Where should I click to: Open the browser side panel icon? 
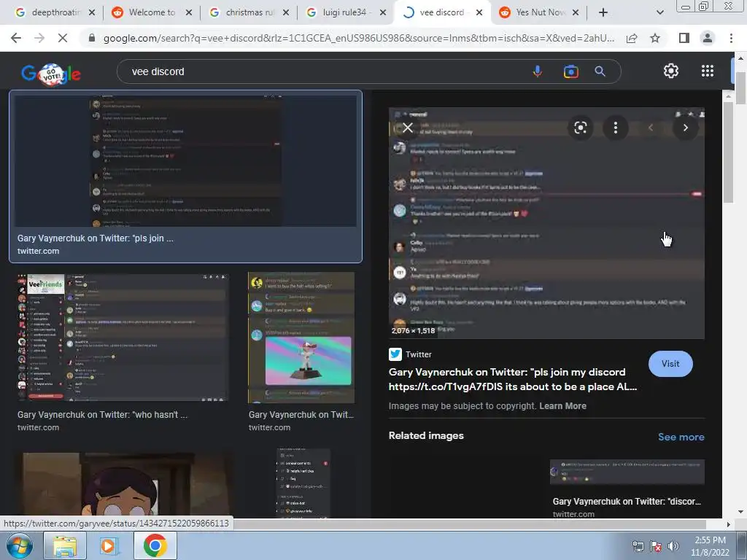click(684, 38)
